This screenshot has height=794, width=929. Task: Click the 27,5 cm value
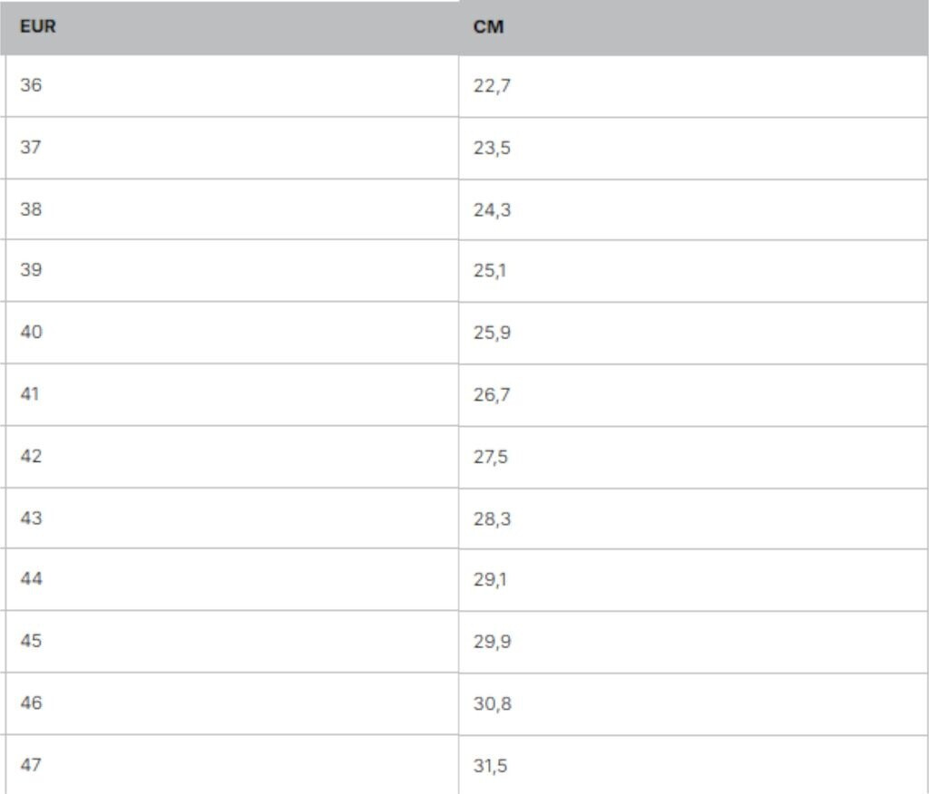(x=491, y=457)
